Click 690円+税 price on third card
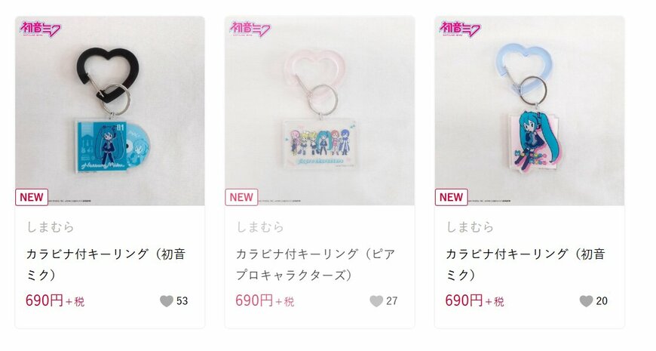The image size is (656, 351). click(474, 300)
